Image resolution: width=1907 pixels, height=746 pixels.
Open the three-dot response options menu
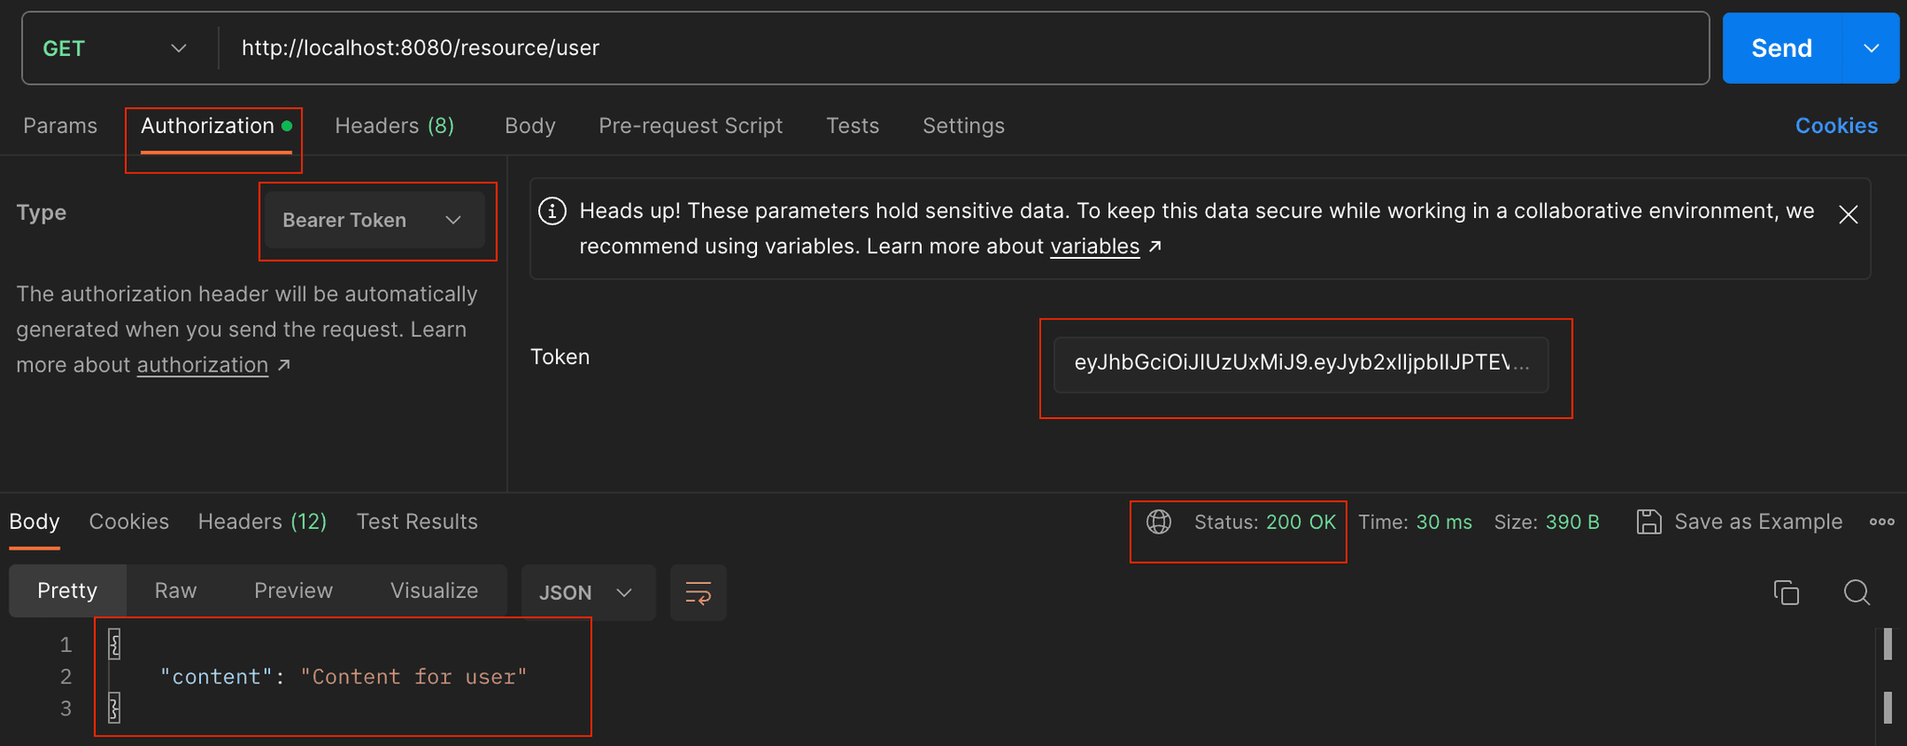click(1881, 522)
